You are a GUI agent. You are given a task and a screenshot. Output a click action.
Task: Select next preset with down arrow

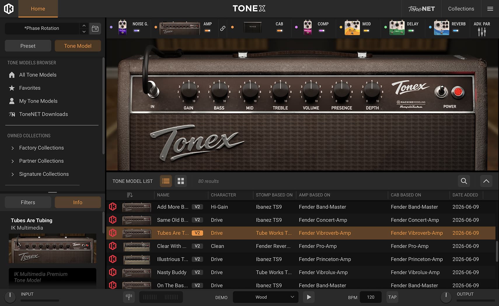[84, 31]
